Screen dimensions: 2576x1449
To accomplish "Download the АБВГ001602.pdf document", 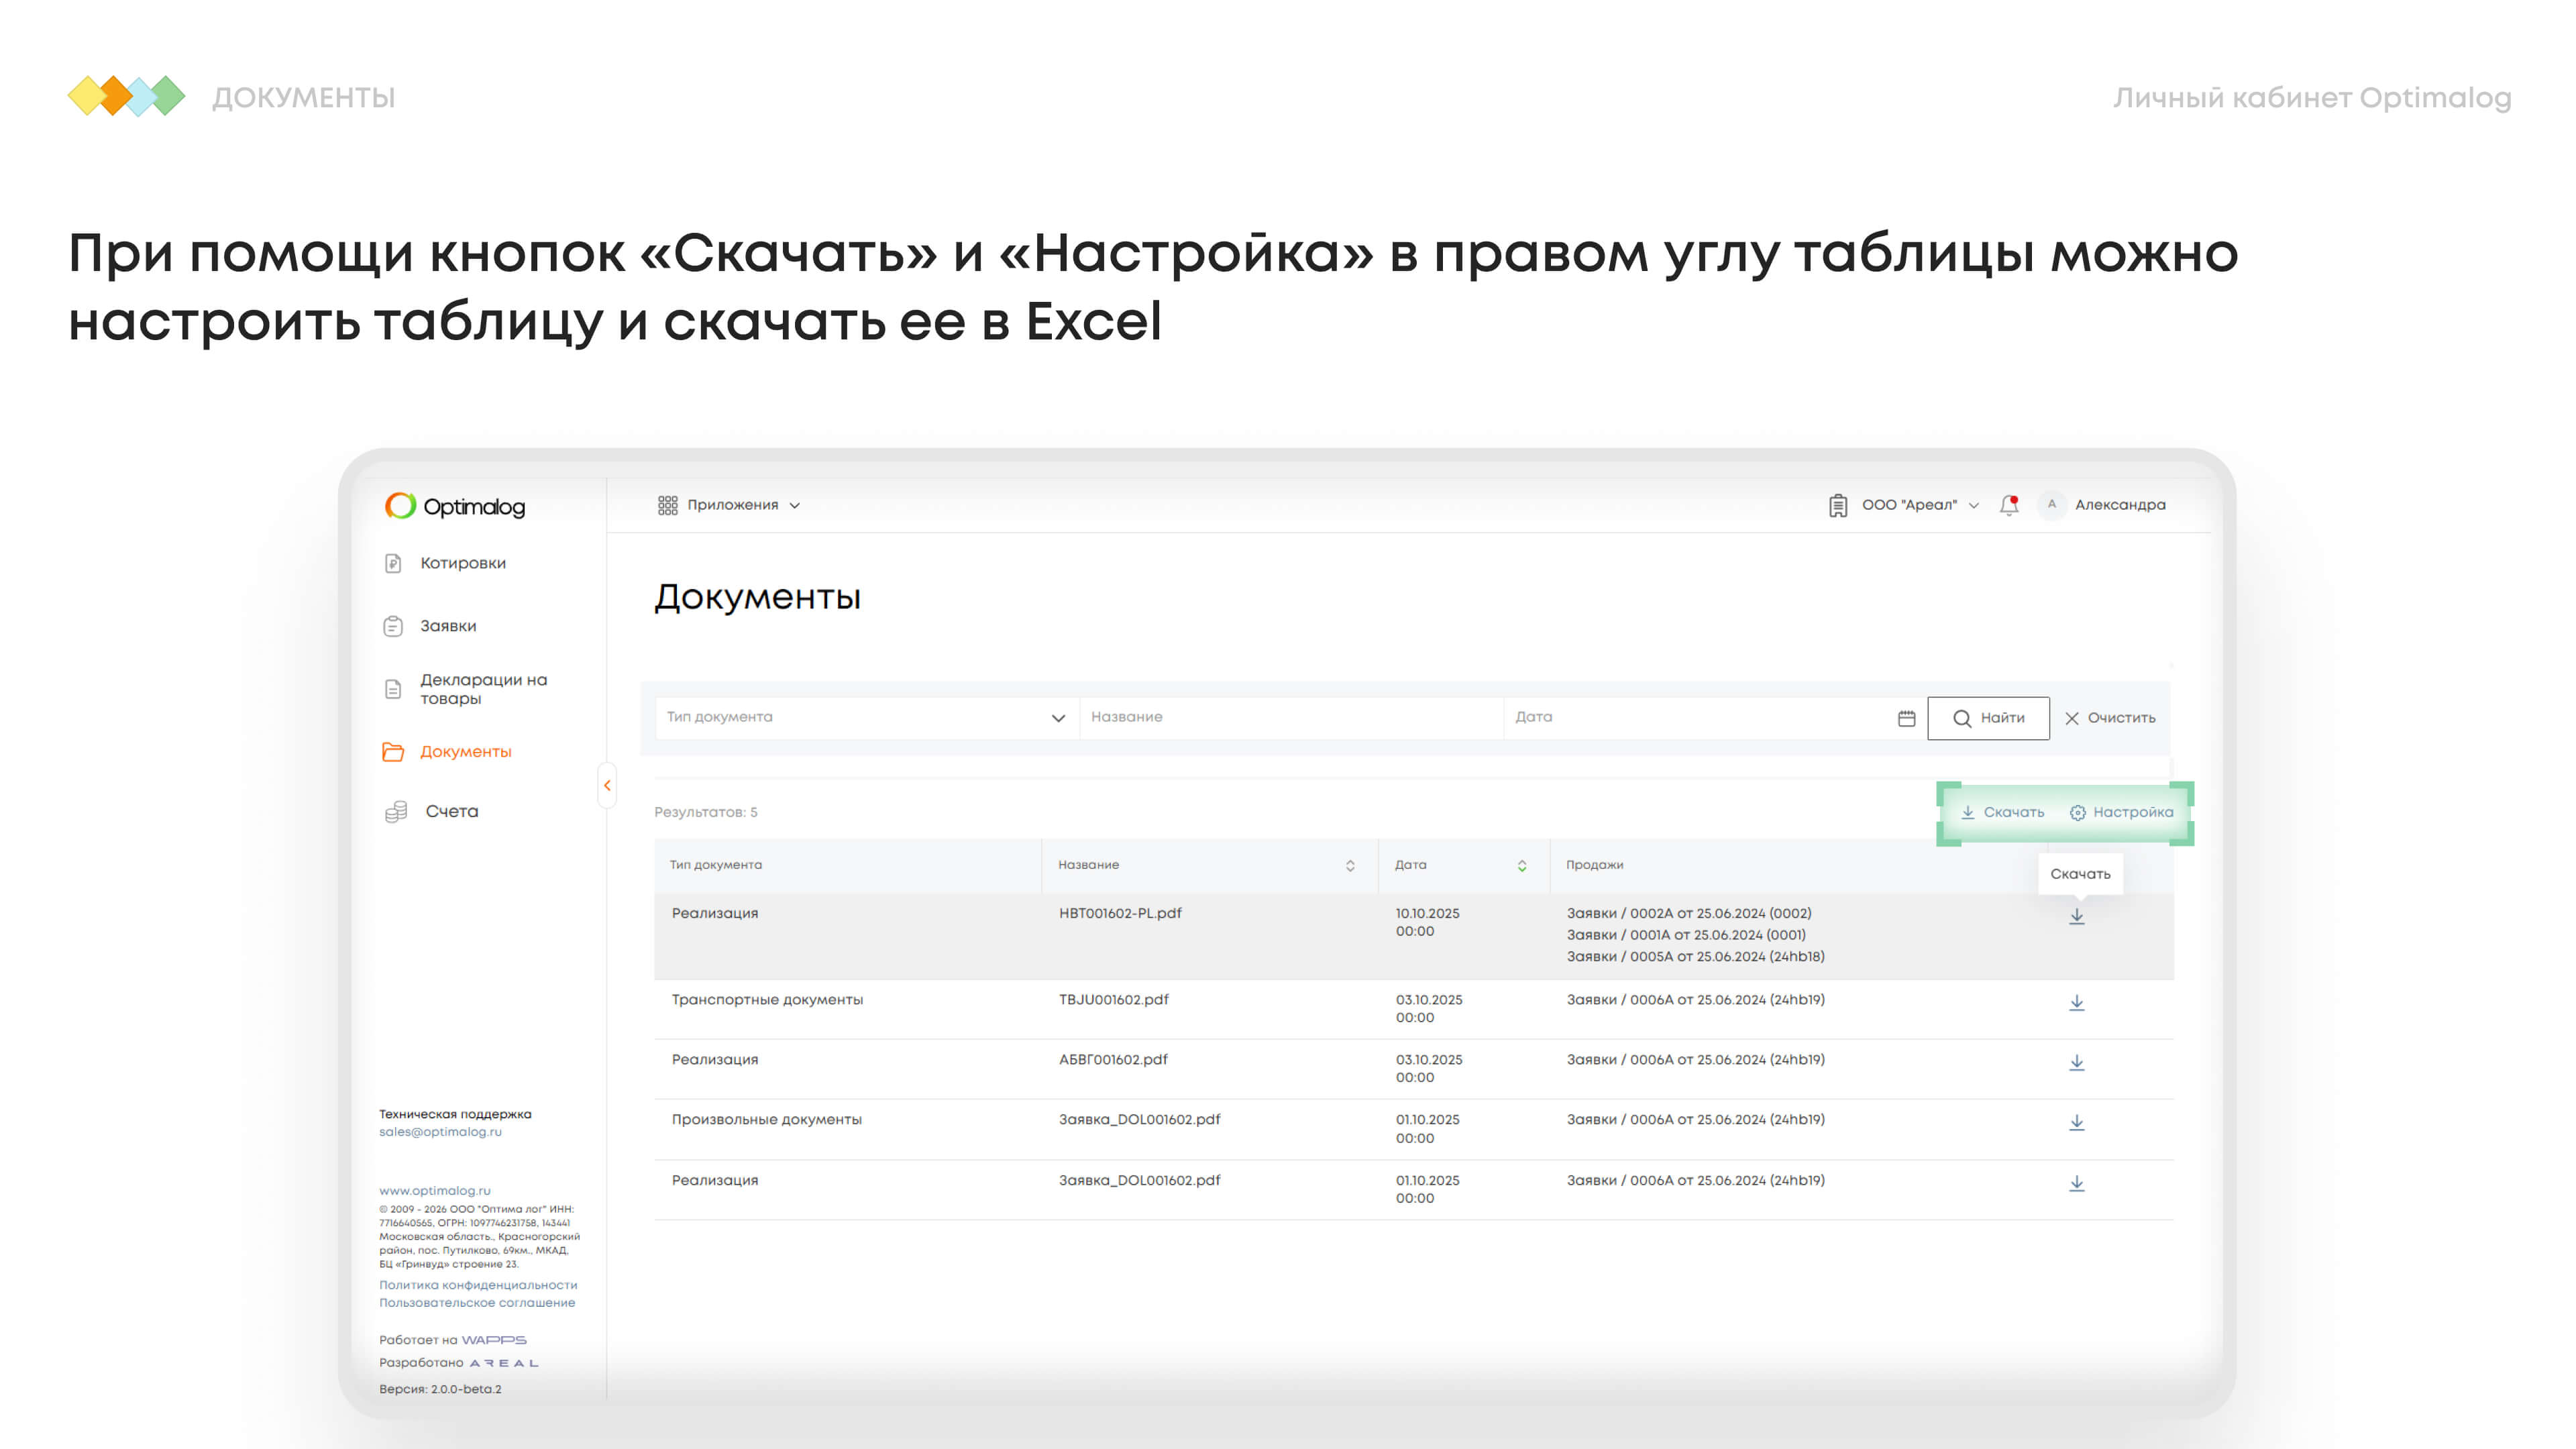I will click(x=2076, y=1062).
